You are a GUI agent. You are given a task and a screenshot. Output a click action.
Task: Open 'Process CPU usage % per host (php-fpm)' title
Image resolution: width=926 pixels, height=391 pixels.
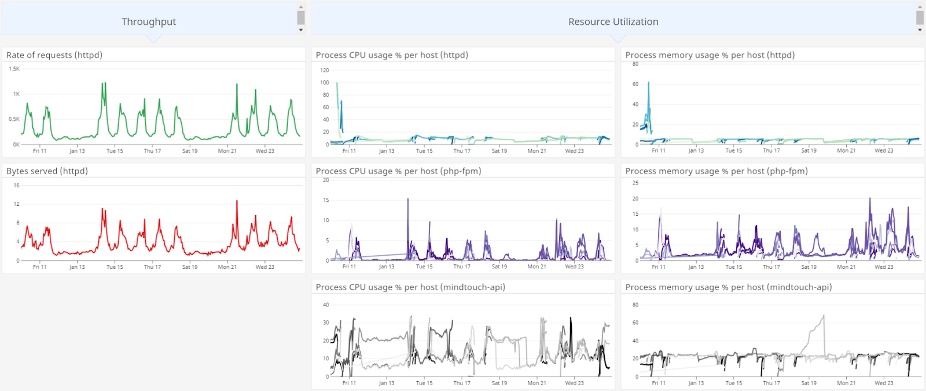pyautogui.click(x=398, y=171)
